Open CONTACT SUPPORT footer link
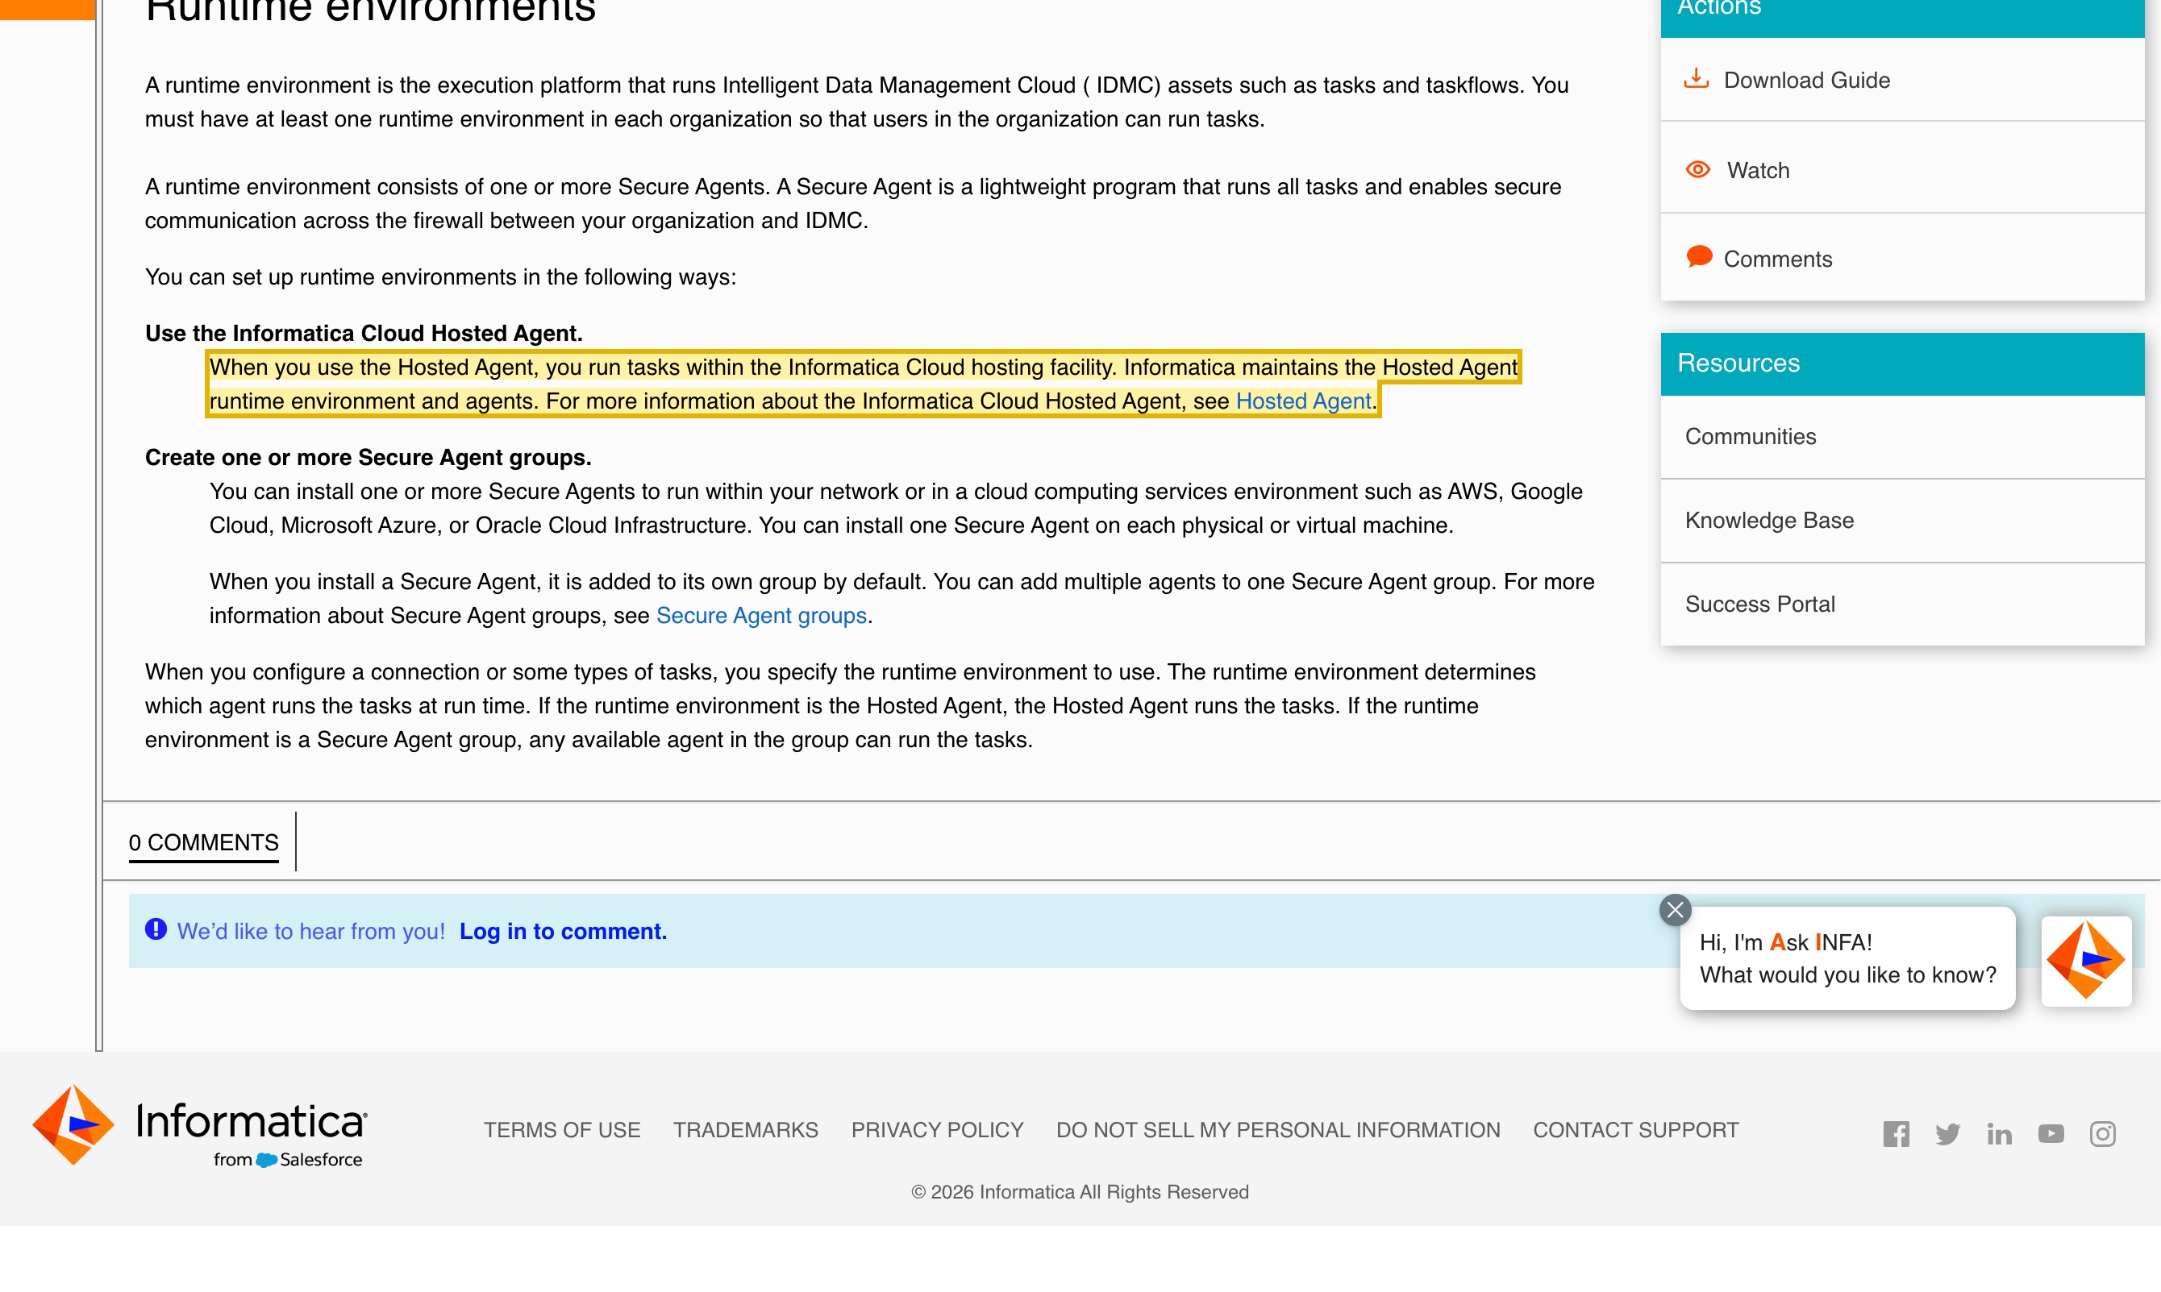The image size is (2161, 1292). (1635, 1130)
